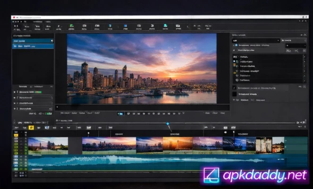Click the black color swatch in the right panel
The image size is (313, 189).
[x=235, y=94]
